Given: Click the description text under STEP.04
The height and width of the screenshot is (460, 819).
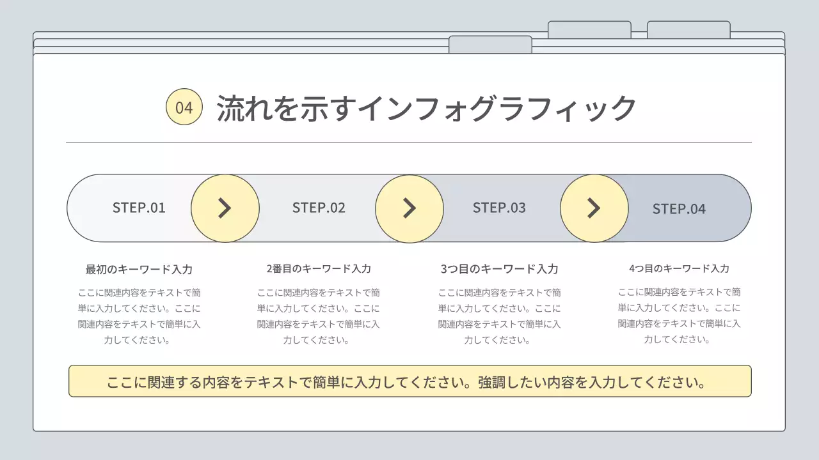Looking at the screenshot, I should pyautogui.click(x=677, y=316).
